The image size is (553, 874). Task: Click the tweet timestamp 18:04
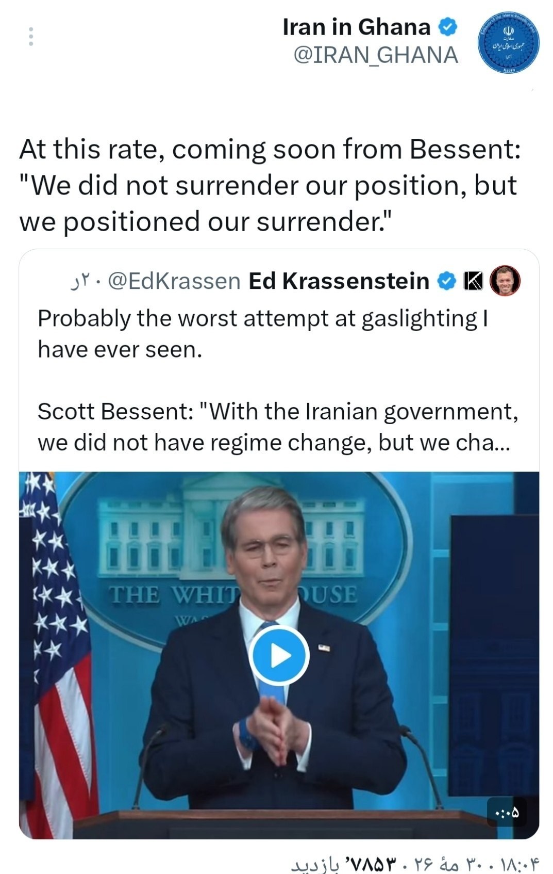pos(520,861)
